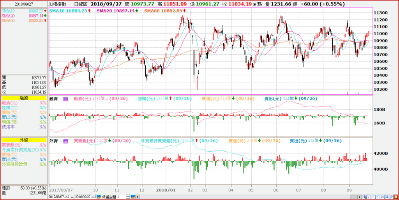Viewport: 399px width, 200px height.
Task: Click 量 1231.66億 sidebar row
Action: pos(24,193)
